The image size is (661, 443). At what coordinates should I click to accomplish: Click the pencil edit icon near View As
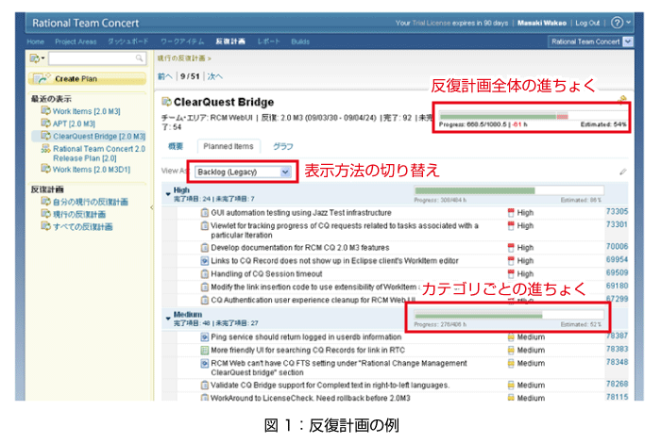pos(623,172)
